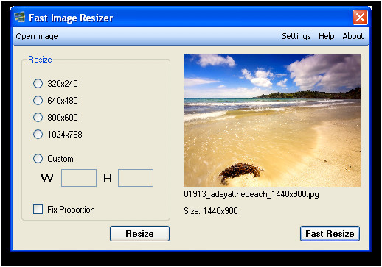Viewport: 382px width, 267px height.
Task: Open the About menu item
Action: [x=353, y=36]
